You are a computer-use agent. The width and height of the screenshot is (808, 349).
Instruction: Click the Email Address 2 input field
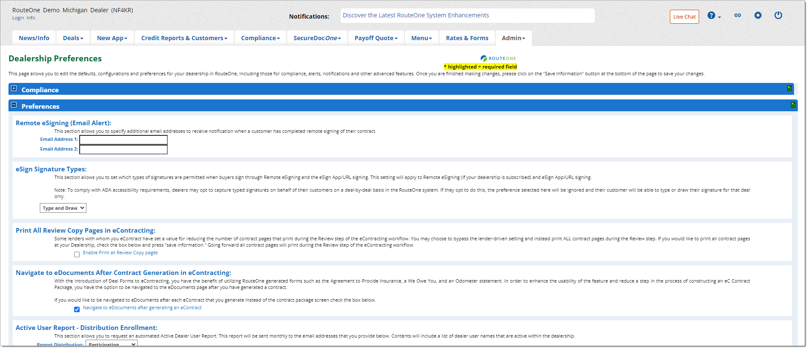point(123,149)
